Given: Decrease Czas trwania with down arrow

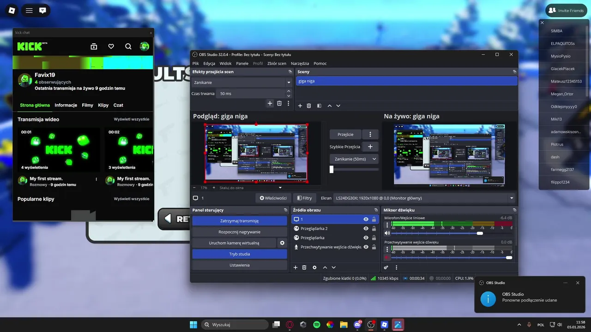Looking at the screenshot, I should pyautogui.click(x=289, y=96).
